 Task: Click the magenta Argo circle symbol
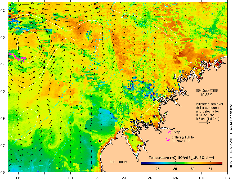170,133
